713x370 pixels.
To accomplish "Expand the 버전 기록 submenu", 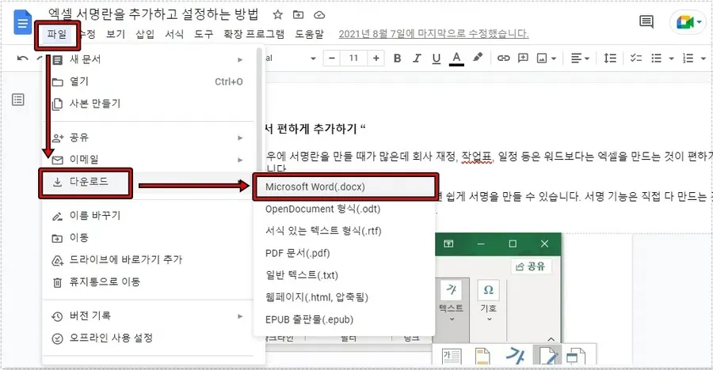I will coord(148,316).
